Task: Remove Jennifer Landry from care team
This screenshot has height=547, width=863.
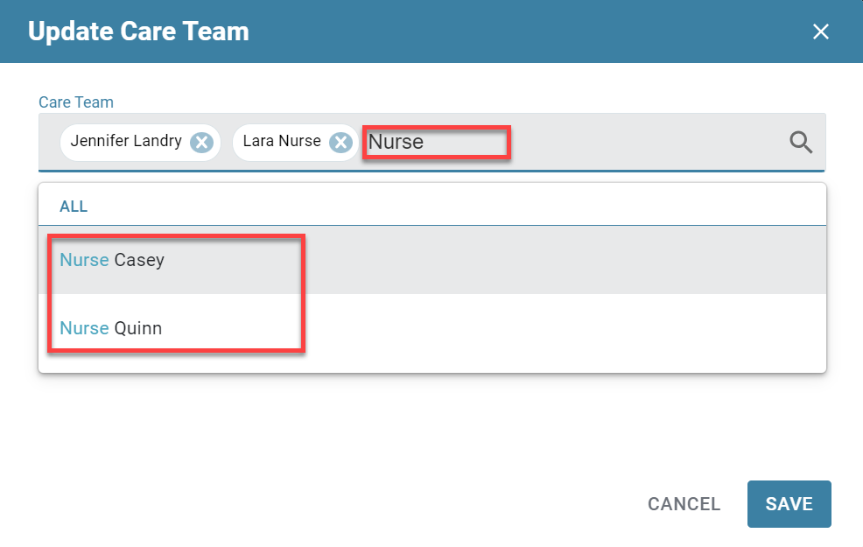Action: pos(202,143)
